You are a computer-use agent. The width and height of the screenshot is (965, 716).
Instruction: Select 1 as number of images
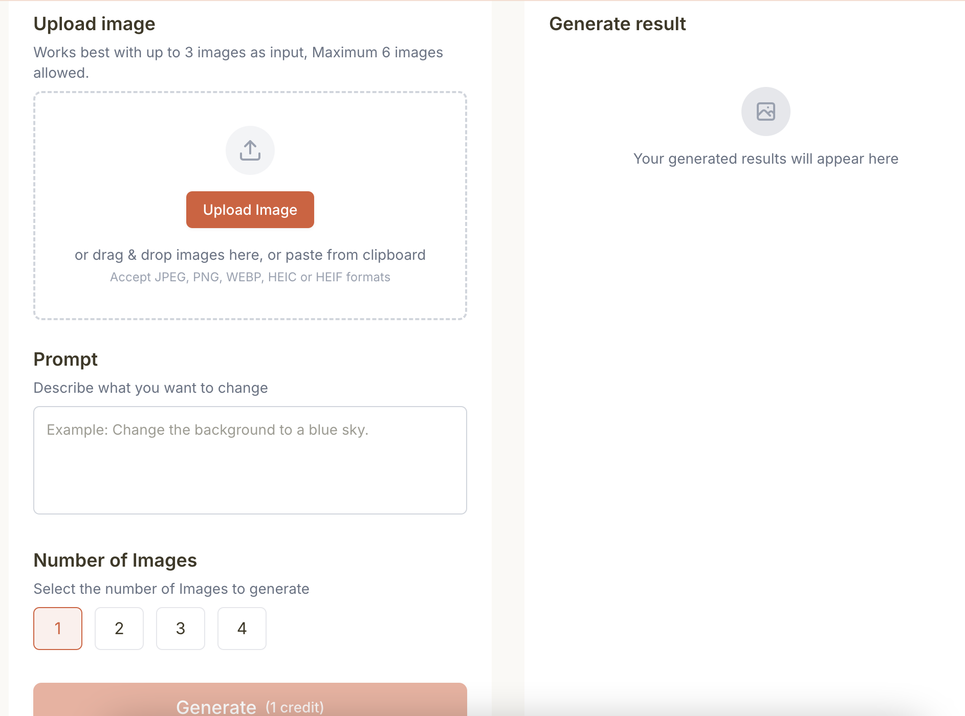pos(58,629)
